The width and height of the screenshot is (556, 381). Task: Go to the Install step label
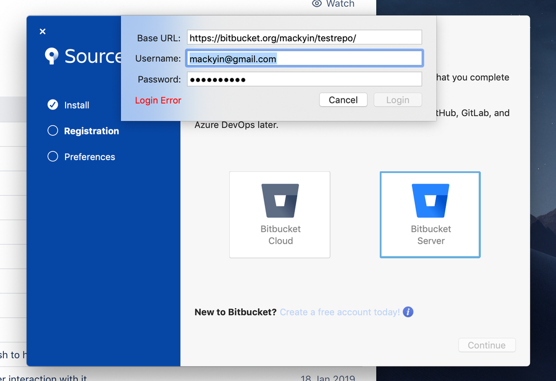(x=77, y=105)
